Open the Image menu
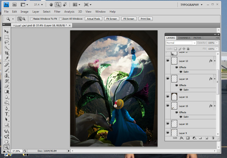227x158 pixels. tap(24, 12)
